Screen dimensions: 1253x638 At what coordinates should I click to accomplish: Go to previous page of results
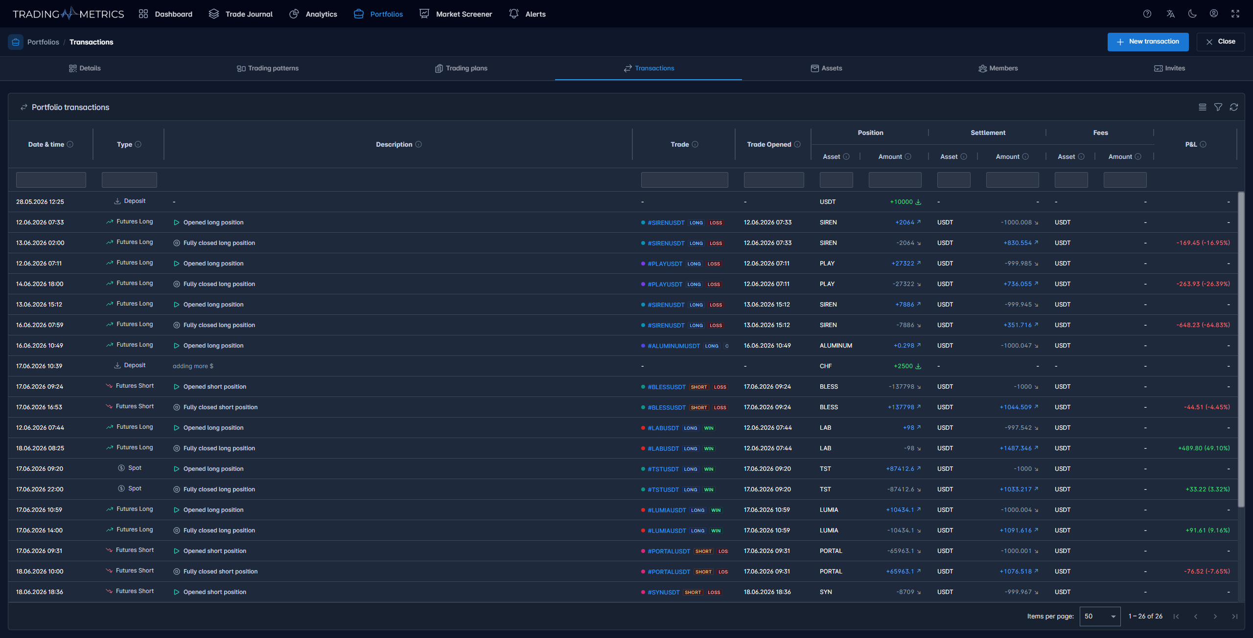point(1196,616)
